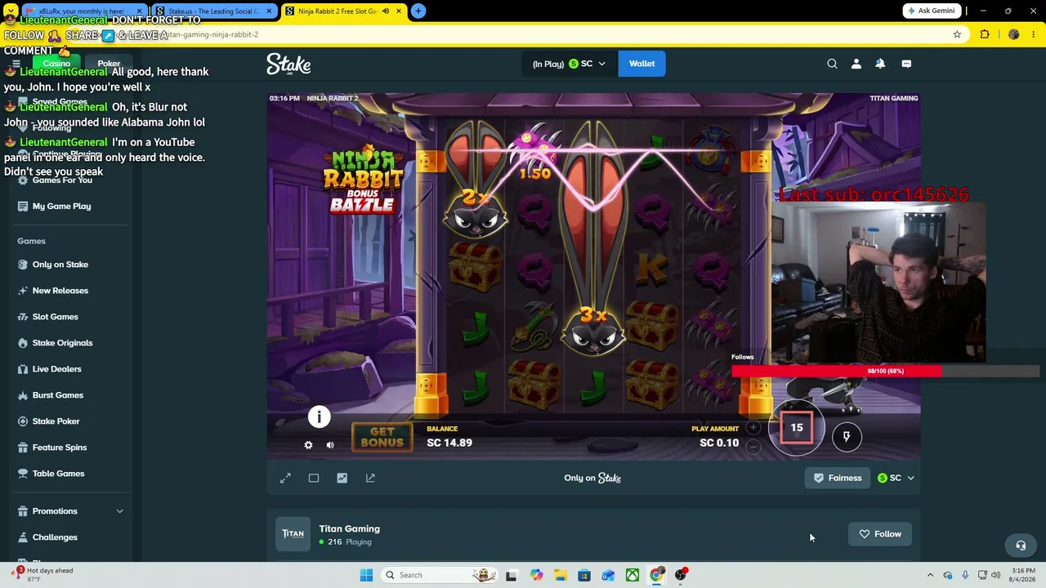1046x588 pixels.
Task: Open the Wallet
Action: pyautogui.click(x=641, y=64)
